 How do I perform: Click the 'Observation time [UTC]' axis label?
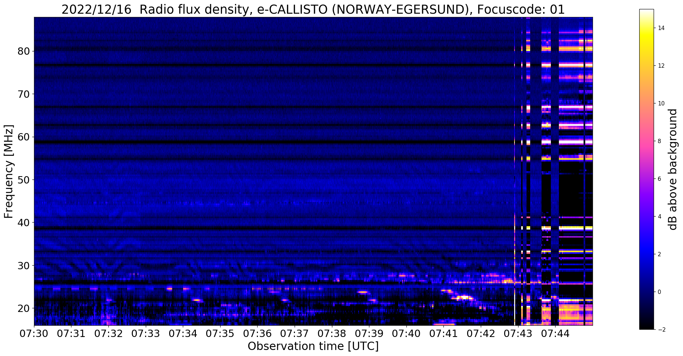coord(313,346)
